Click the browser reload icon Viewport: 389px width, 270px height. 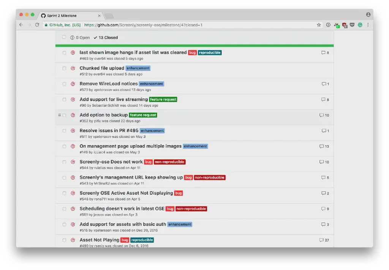37,25
